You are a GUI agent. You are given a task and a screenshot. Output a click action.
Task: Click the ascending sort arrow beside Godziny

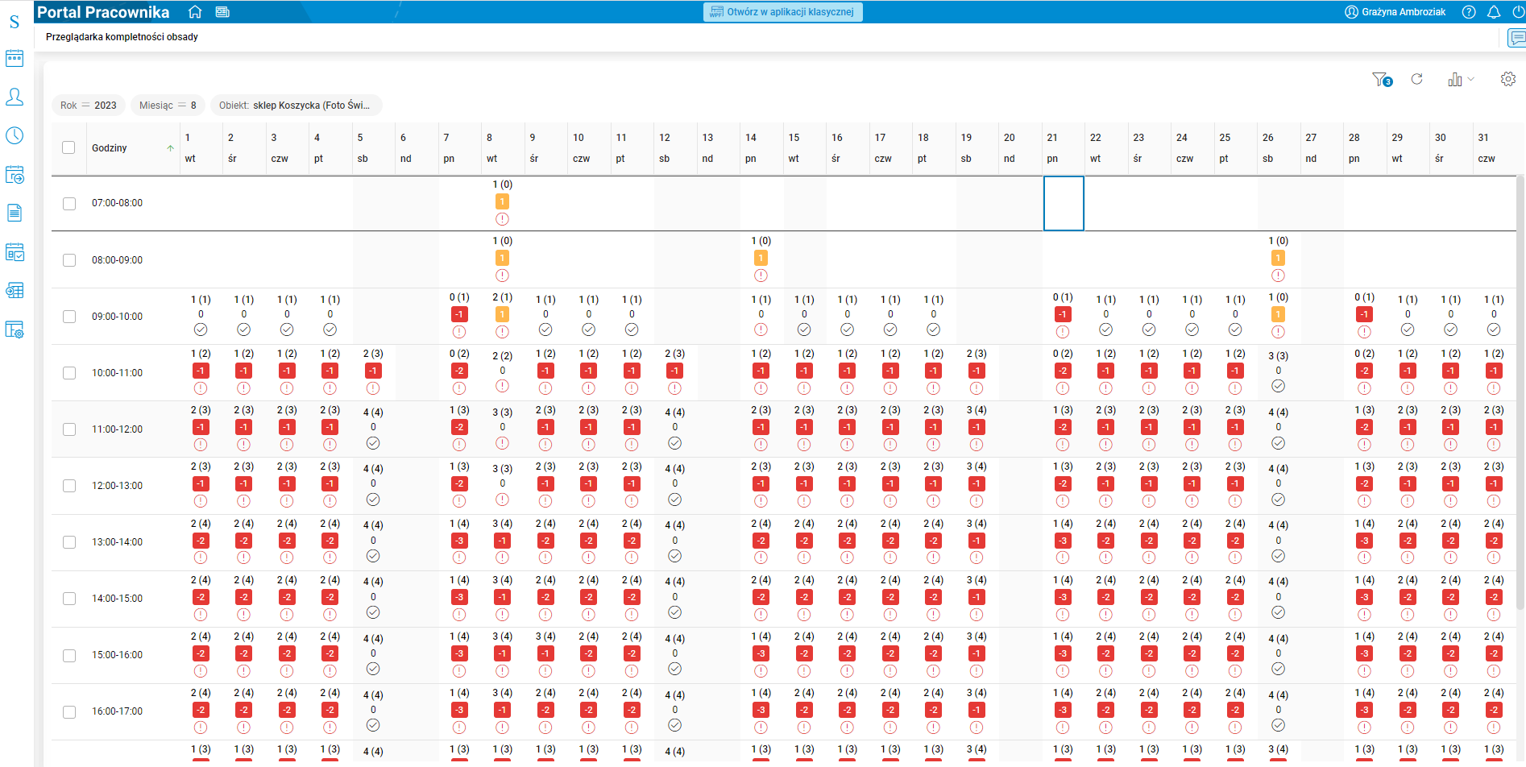click(x=170, y=148)
